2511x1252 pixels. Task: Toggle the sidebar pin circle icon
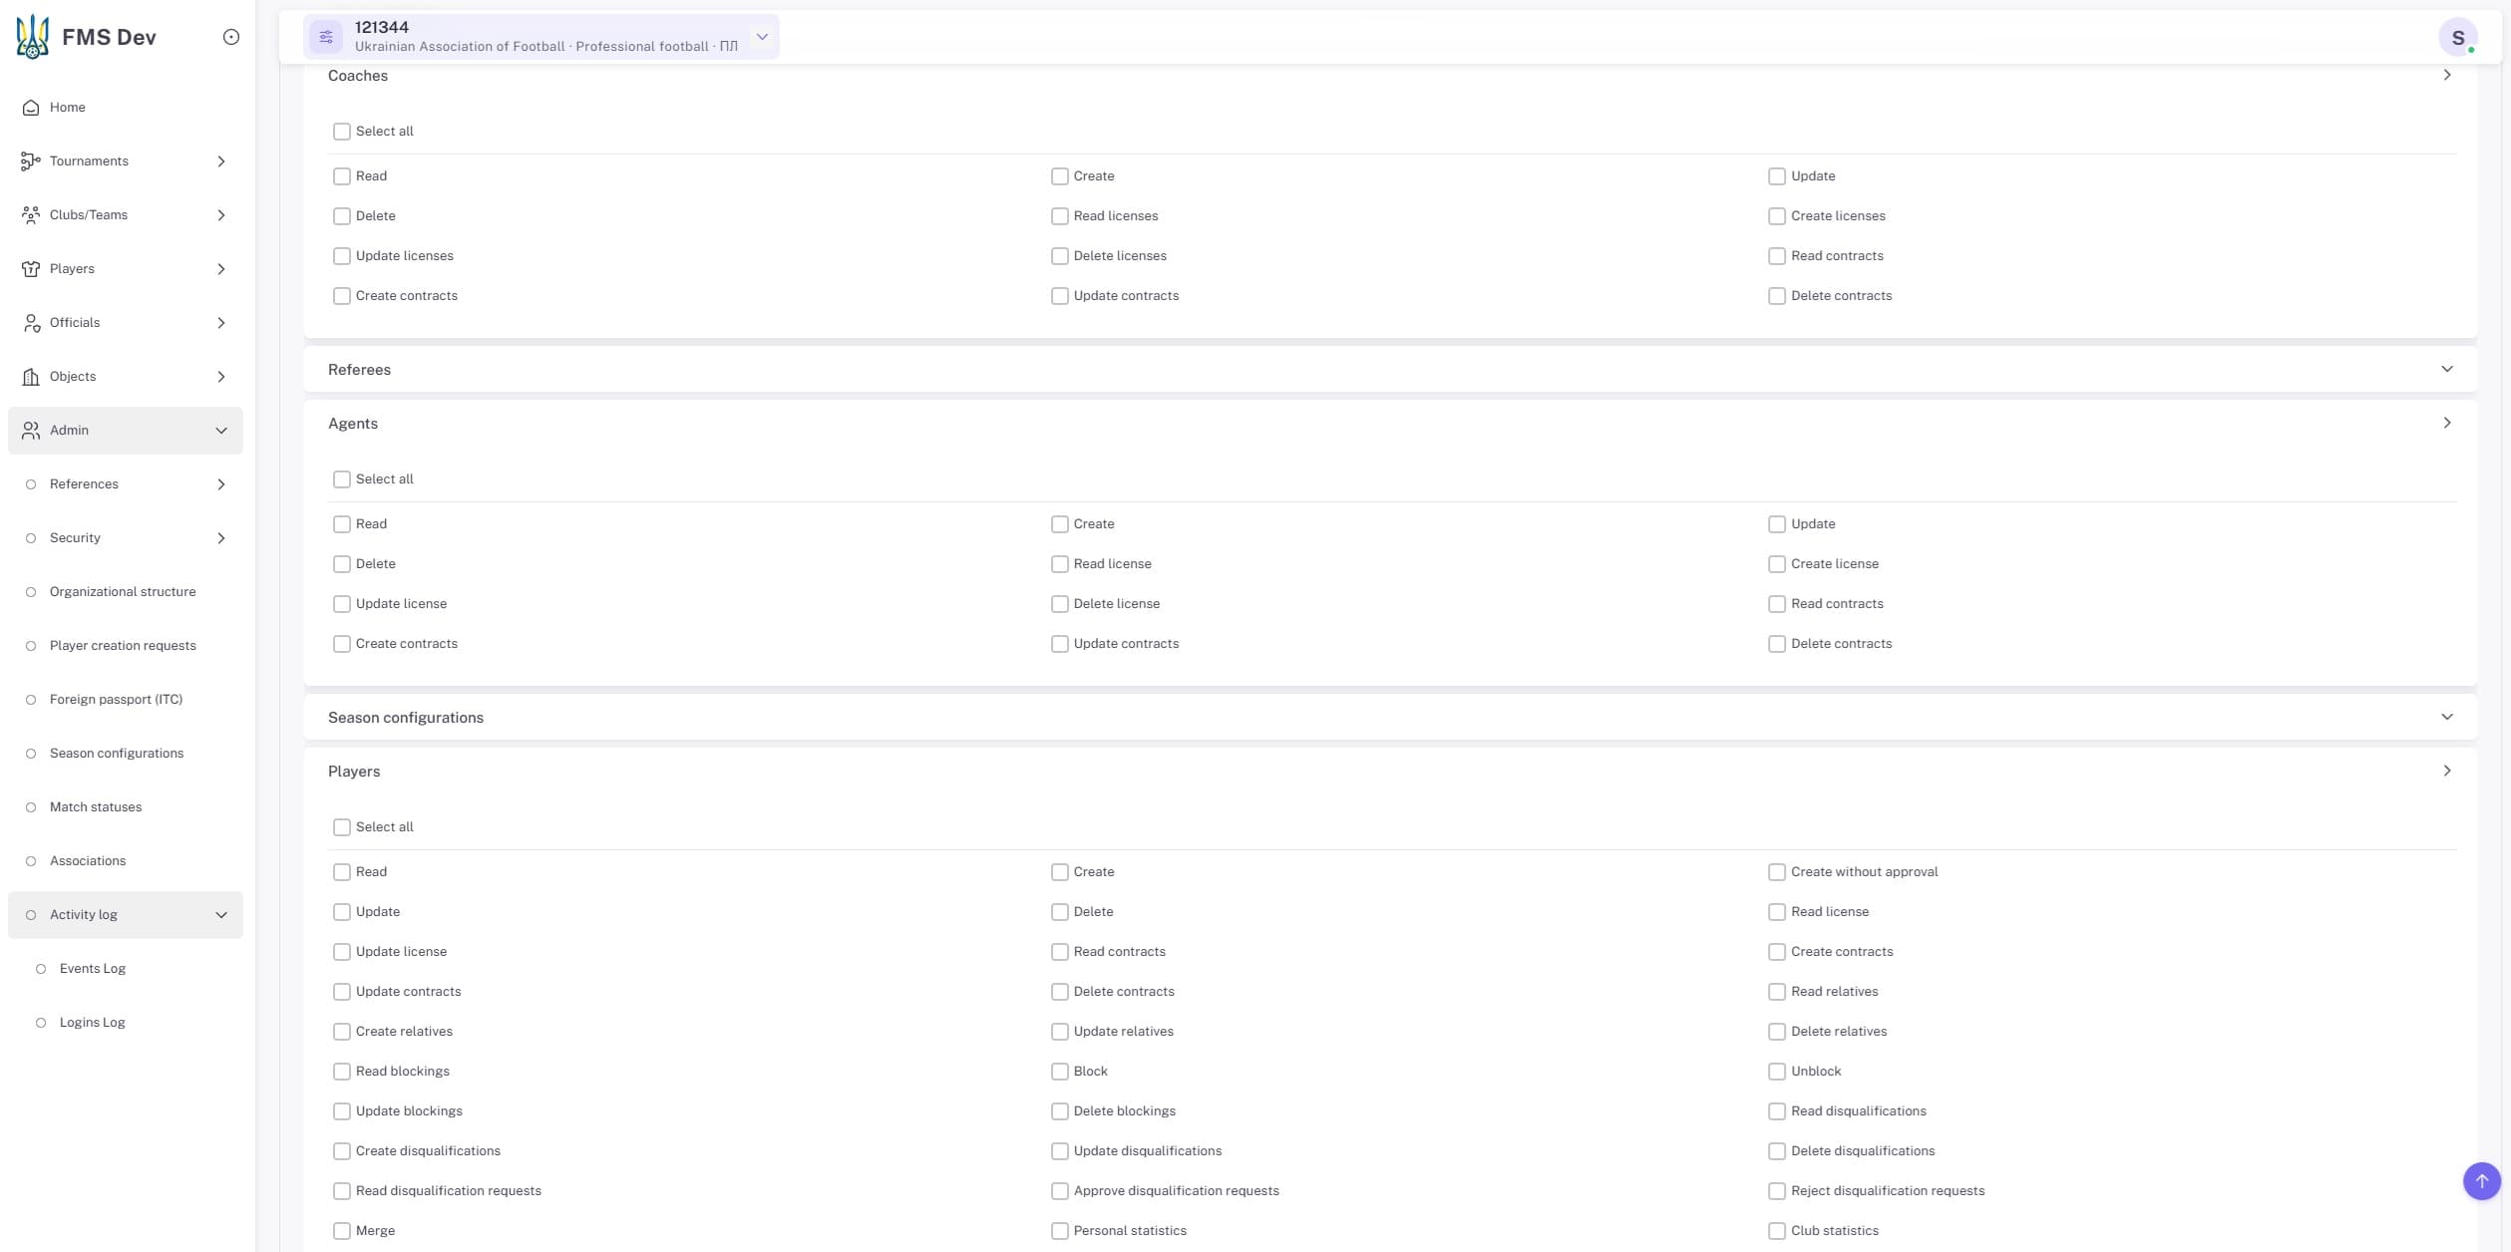coord(231,37)
